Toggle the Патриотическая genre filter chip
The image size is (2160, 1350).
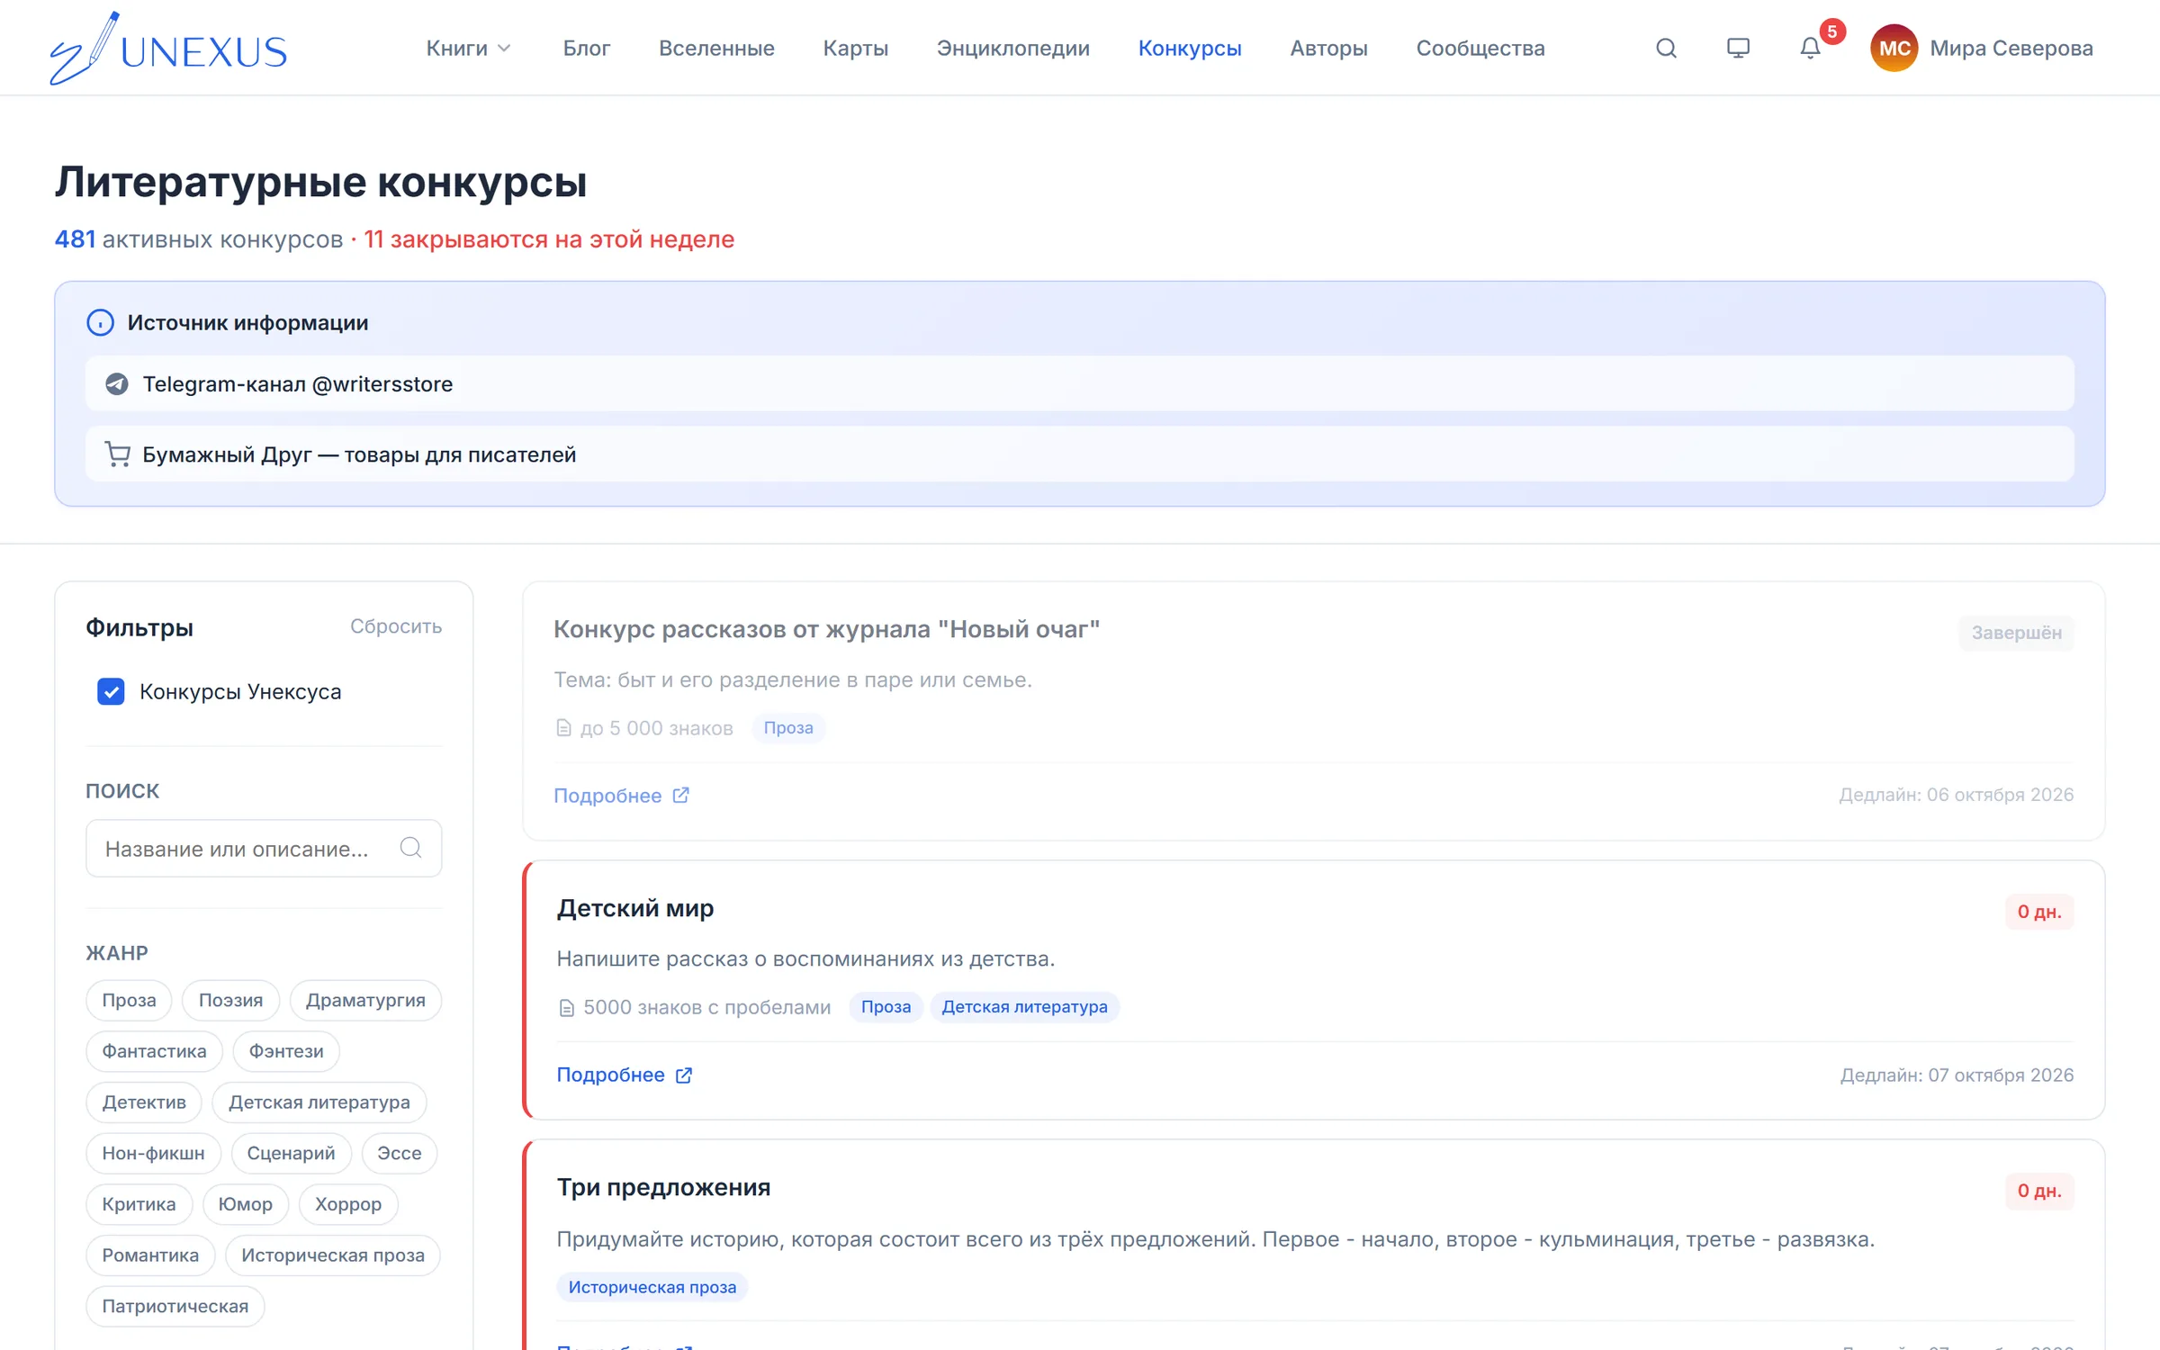(175, 1306)
